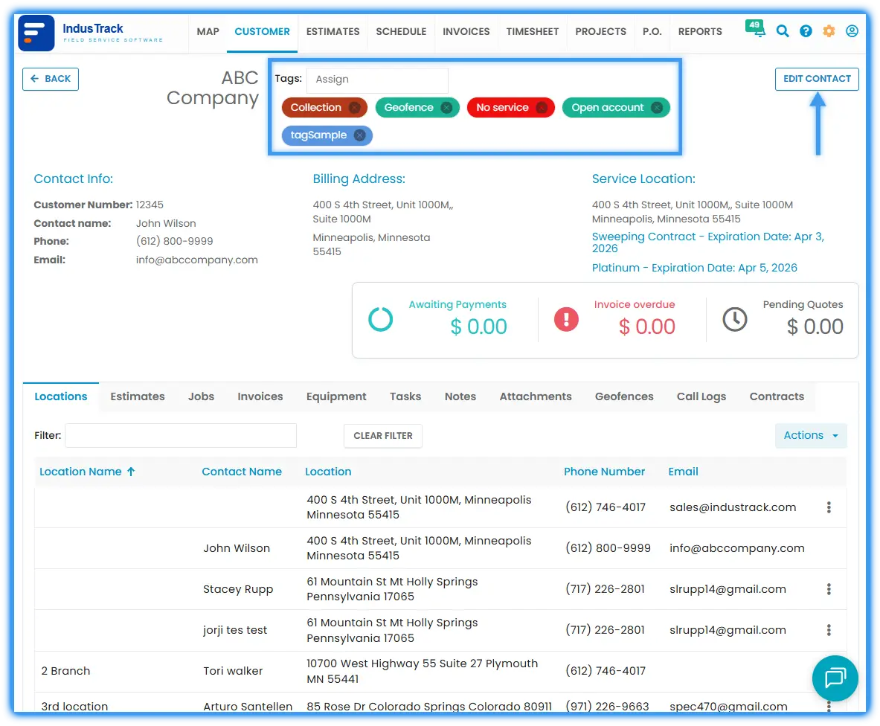Click the Tags Assign input field
This screenshot has height=726, width=880.
[x=377, y=80]
